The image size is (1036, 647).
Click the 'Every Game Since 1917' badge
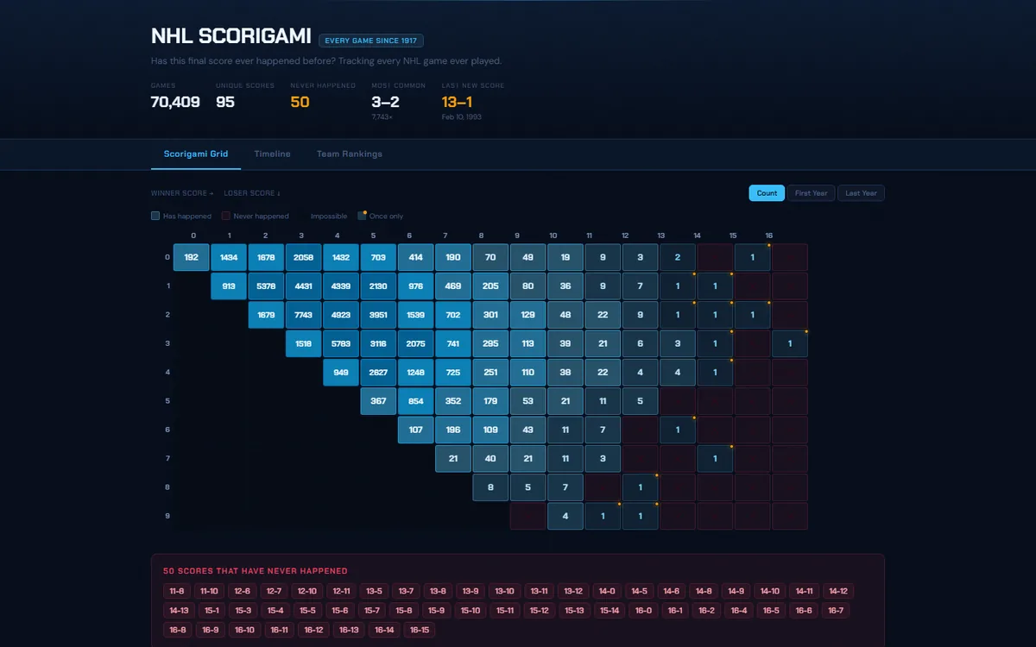click(371, 41)
